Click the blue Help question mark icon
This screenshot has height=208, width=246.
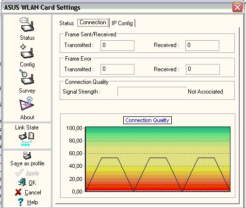[x=20, y=202]
